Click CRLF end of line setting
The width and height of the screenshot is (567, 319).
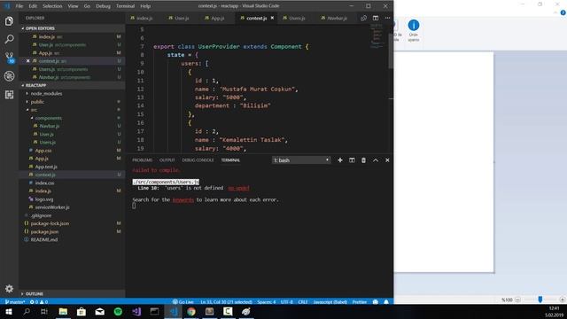click(x=303, y=301)
